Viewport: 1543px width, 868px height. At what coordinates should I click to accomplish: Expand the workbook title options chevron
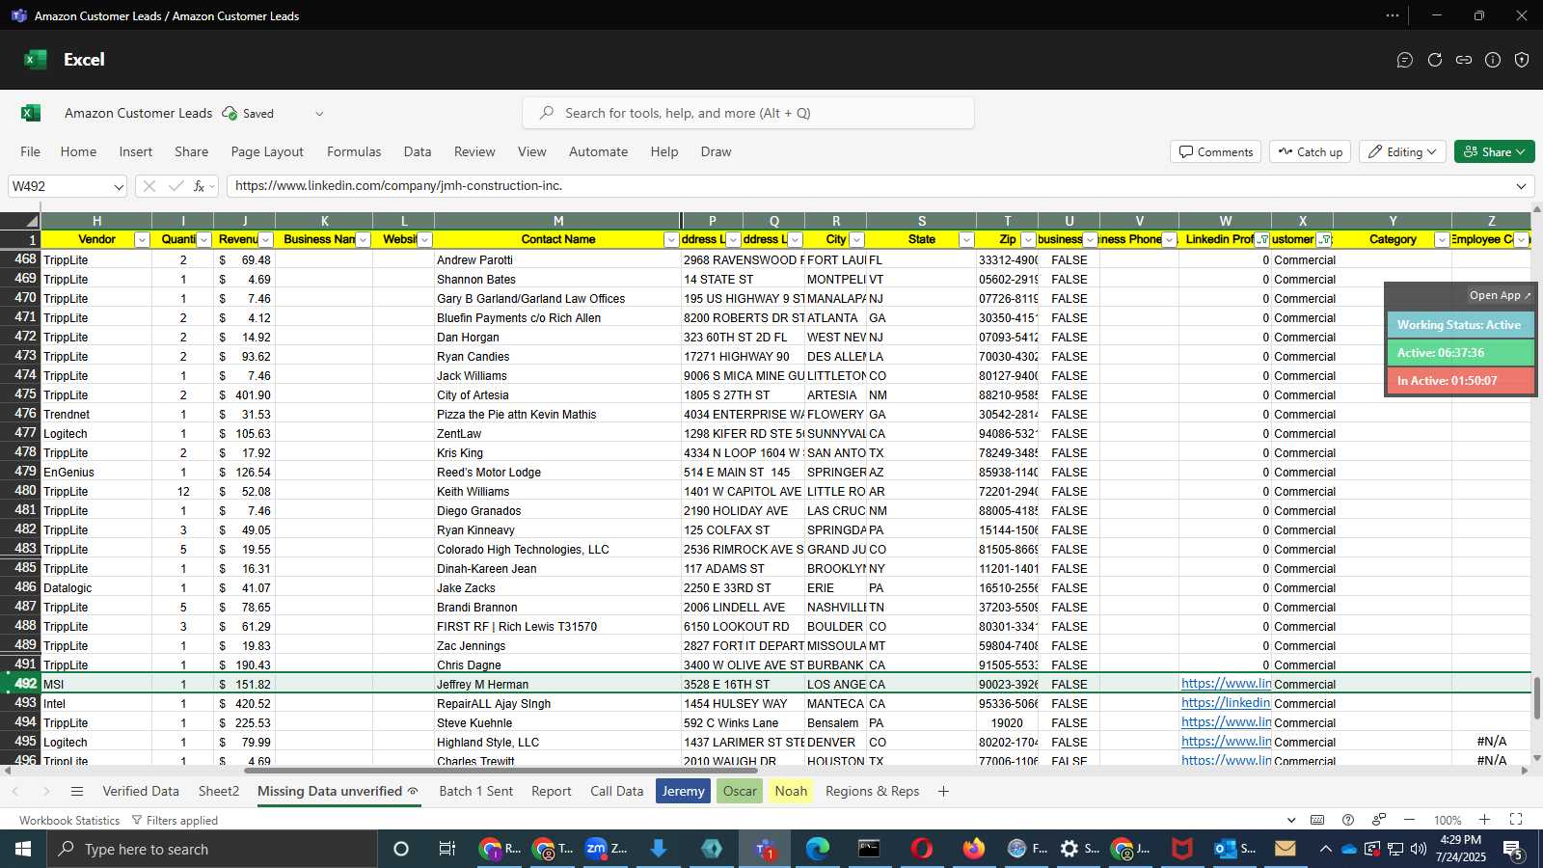pos(319,113)
